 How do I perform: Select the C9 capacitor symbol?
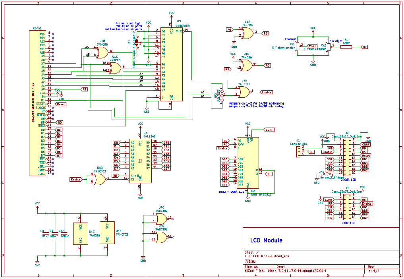(55, 234)
